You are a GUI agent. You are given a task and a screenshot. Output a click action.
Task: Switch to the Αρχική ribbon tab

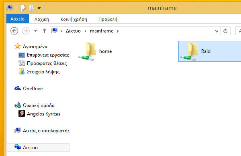click(42, 19)
